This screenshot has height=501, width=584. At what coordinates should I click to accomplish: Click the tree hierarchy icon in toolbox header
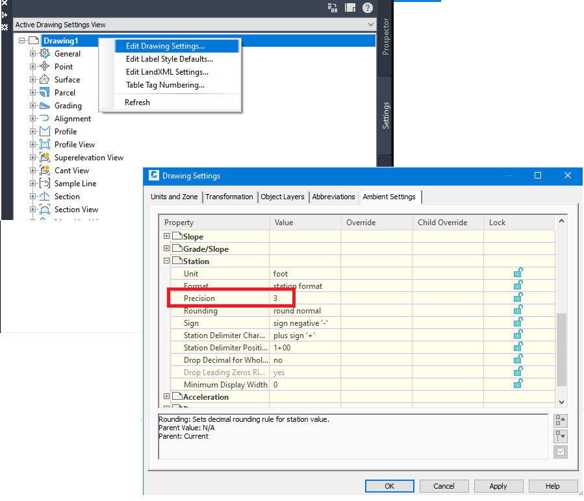(x=332, y=8)
